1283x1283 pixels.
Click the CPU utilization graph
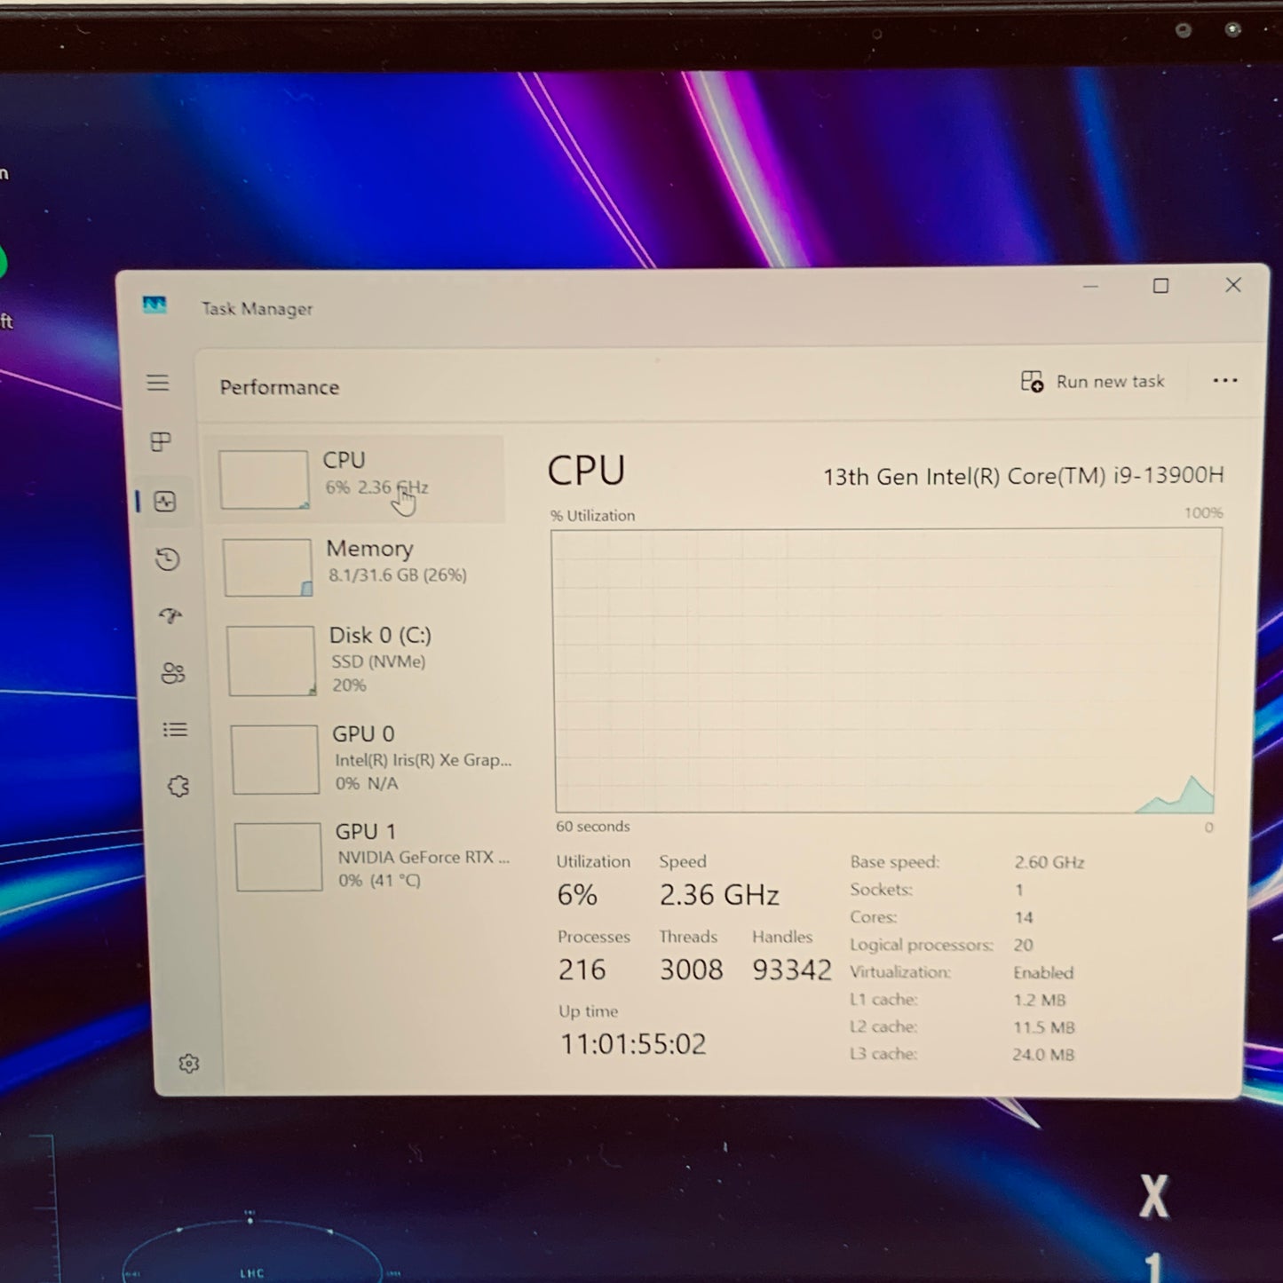885,670
